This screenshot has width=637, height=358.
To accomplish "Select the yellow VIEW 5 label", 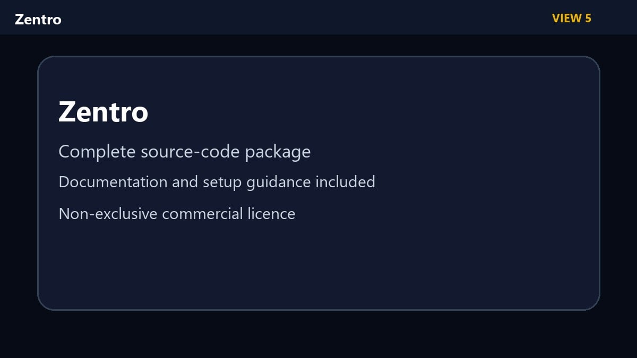I will 572,19.
